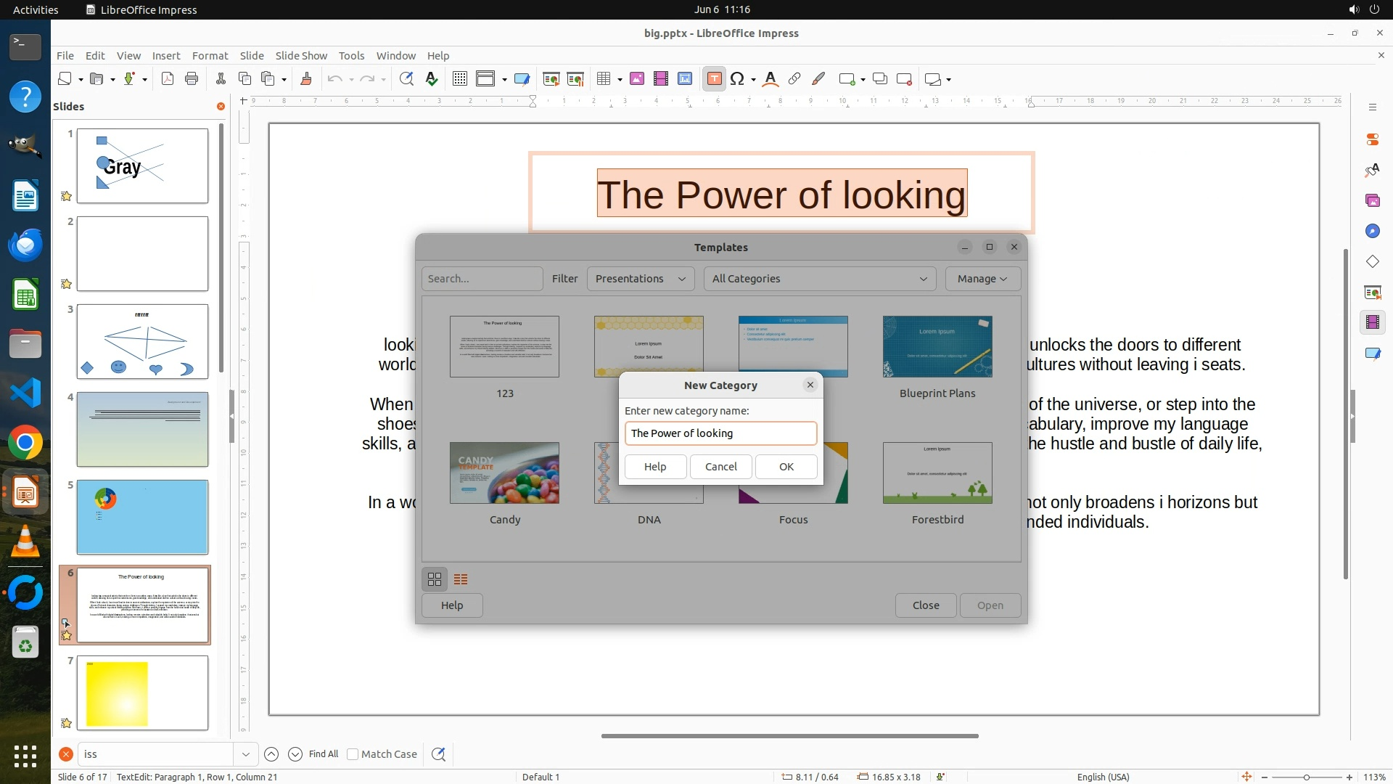Click the Print toolbar icon
Viewport: 1393px width, 784px height.
(192, 79)
